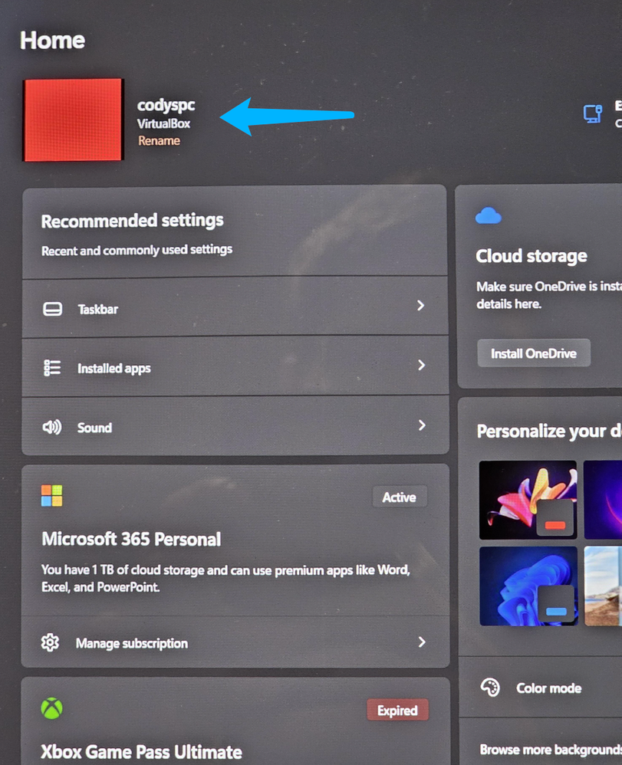Open the Sound settings row
Viewport: 622px width, 765px height.
tap(235, 426)
